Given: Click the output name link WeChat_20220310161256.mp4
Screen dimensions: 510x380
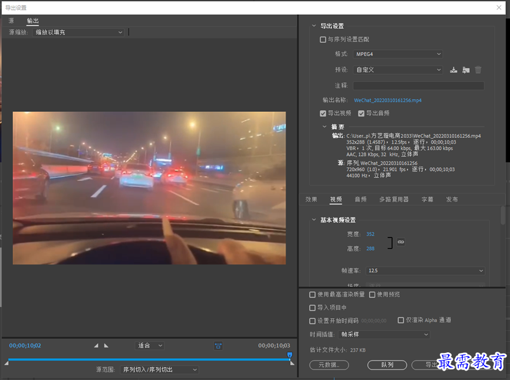Looking at the screenshot, I should [388, 100].
